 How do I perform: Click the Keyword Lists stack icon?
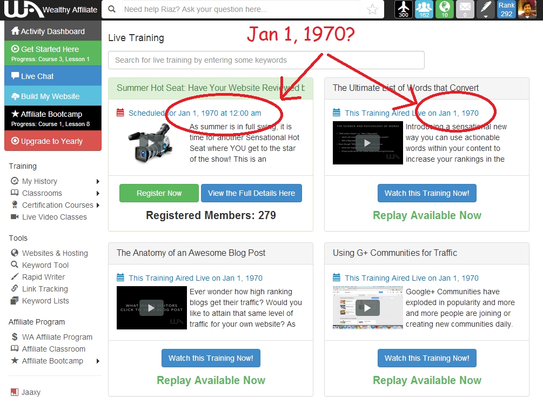coord(15,300)
